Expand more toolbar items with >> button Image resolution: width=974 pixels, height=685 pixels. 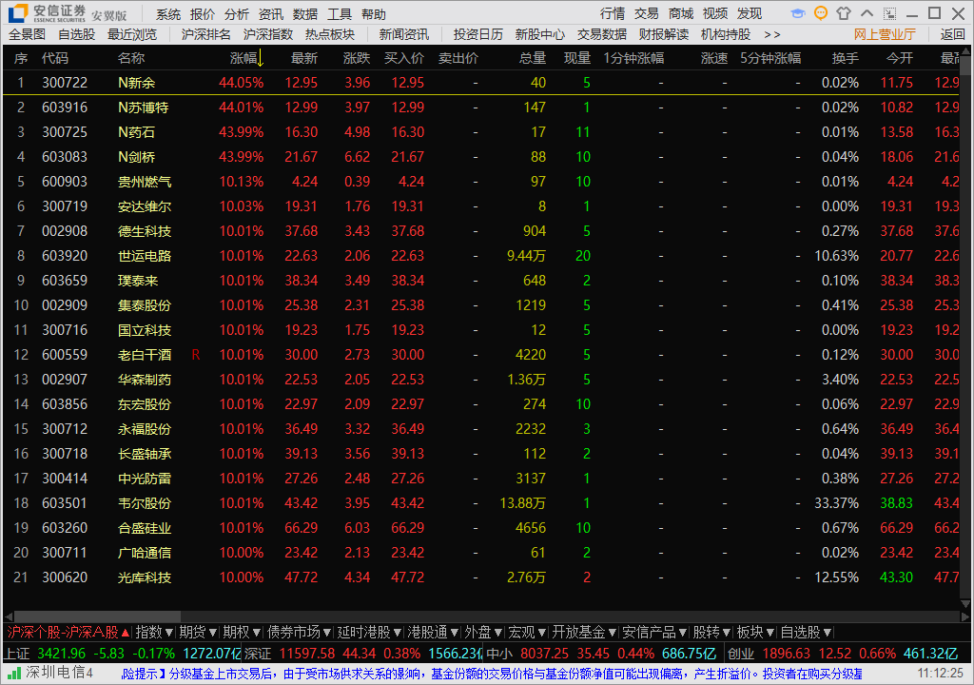click(x=771, y=35)
